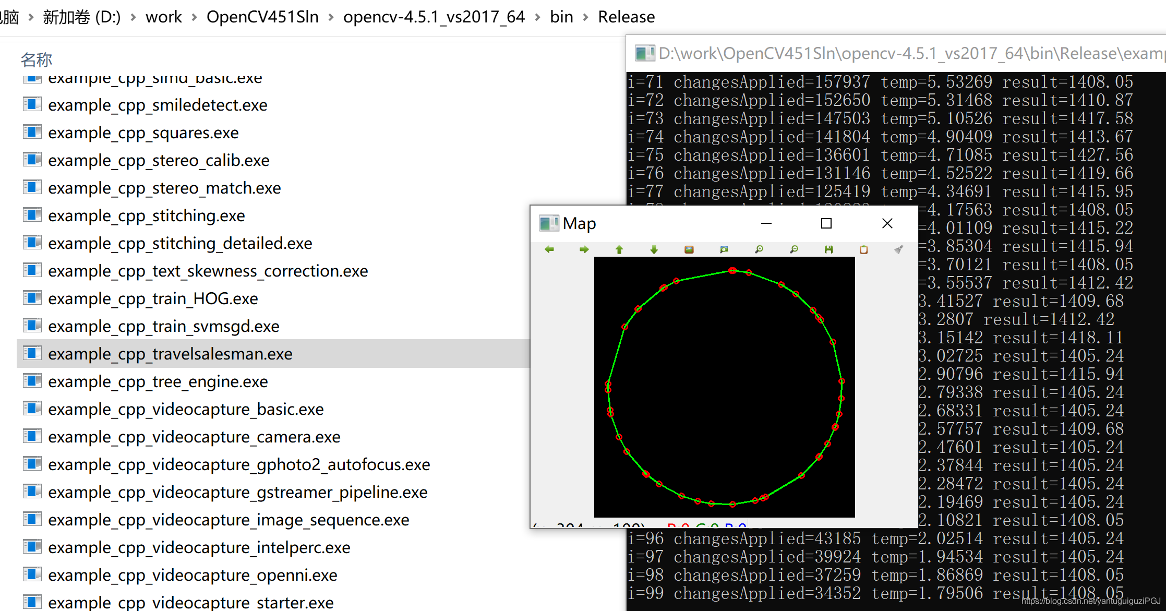The width and height of the screenshot is (1166, 611).
Task: Copy the image using the clipboard icon
Action: (863, 249)
